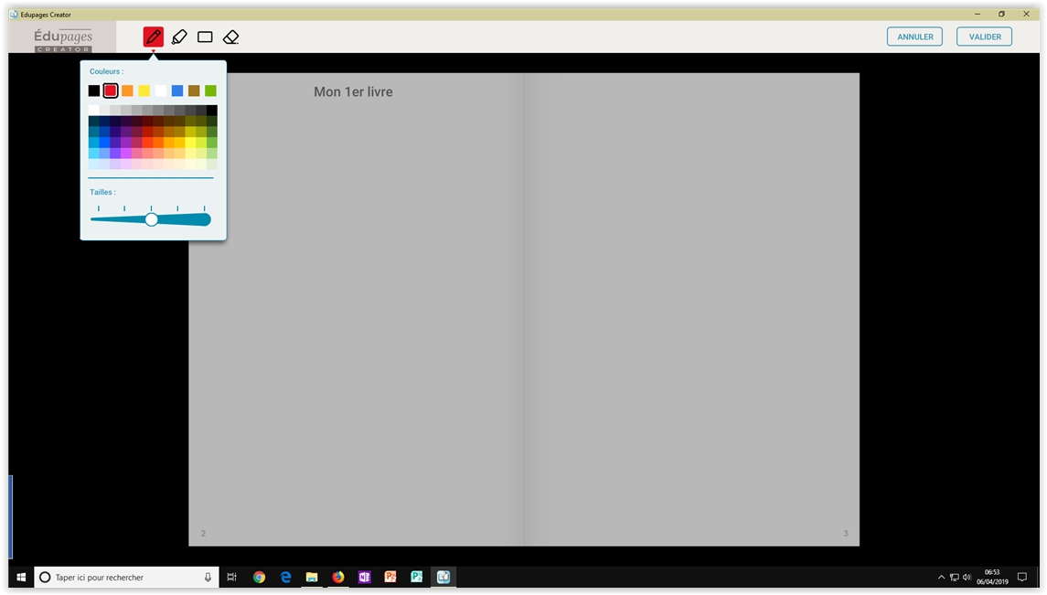The image size is (1047, 595).
Task: Click VALIDER to confirm drawing
Action: (984, 37)
